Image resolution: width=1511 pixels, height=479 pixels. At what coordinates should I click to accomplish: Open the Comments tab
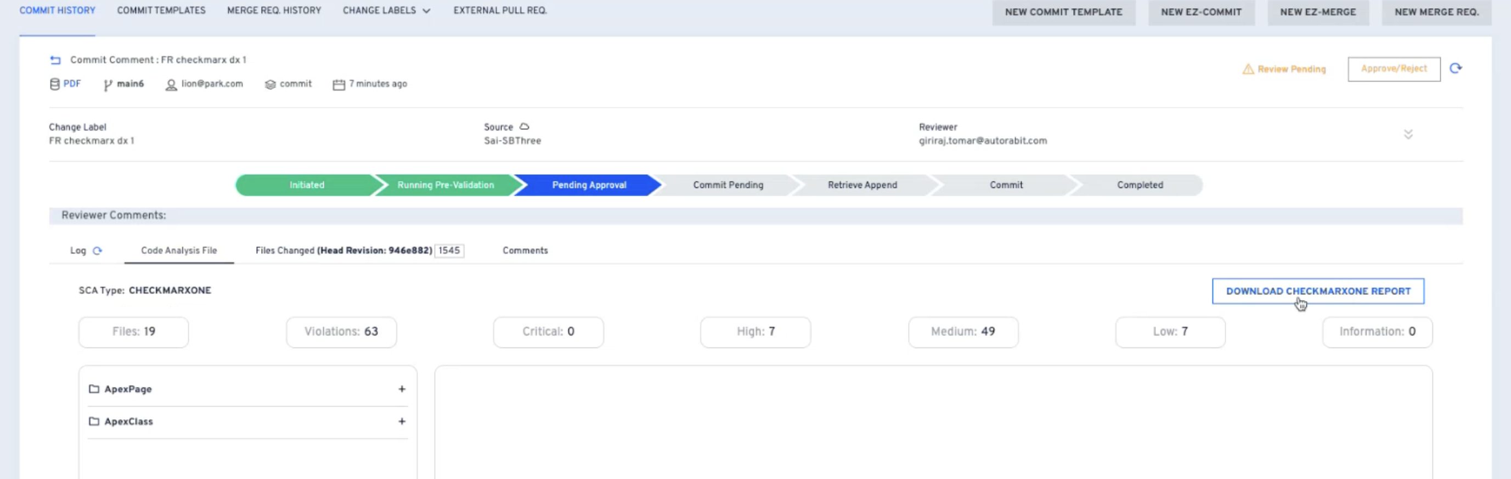click(x=525, y=250)
